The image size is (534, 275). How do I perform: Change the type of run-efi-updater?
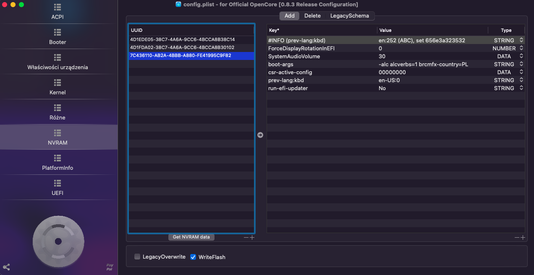(x=521, y=88)
